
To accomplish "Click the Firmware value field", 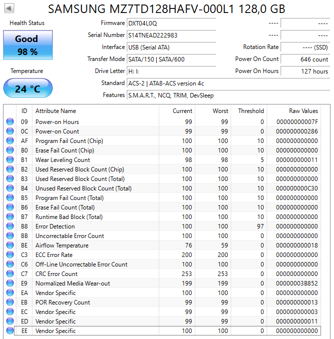I will [x=171, y=23].
